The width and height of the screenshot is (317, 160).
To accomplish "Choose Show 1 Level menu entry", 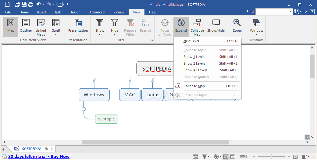I will [x=208, y=57].
